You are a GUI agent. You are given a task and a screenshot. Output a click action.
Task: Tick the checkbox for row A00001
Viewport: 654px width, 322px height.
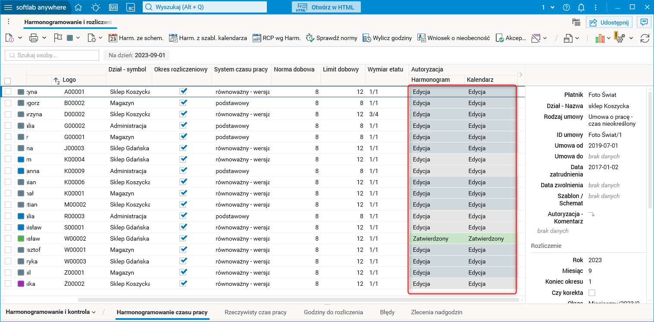[x=8, y=92]
